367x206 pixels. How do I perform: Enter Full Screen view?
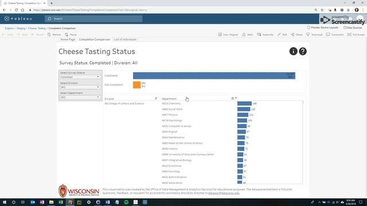356,34
